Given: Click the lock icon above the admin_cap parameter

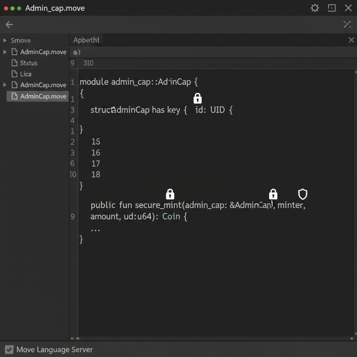Looking at the screenshot, I should pyautogui.click(x=170, y=194).
